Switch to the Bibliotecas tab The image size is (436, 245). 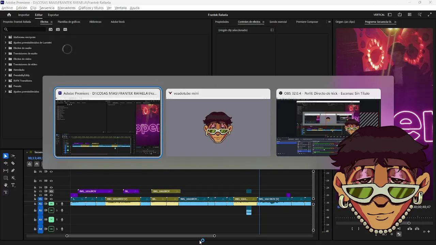pyautogui.click(x=95, y=22)
